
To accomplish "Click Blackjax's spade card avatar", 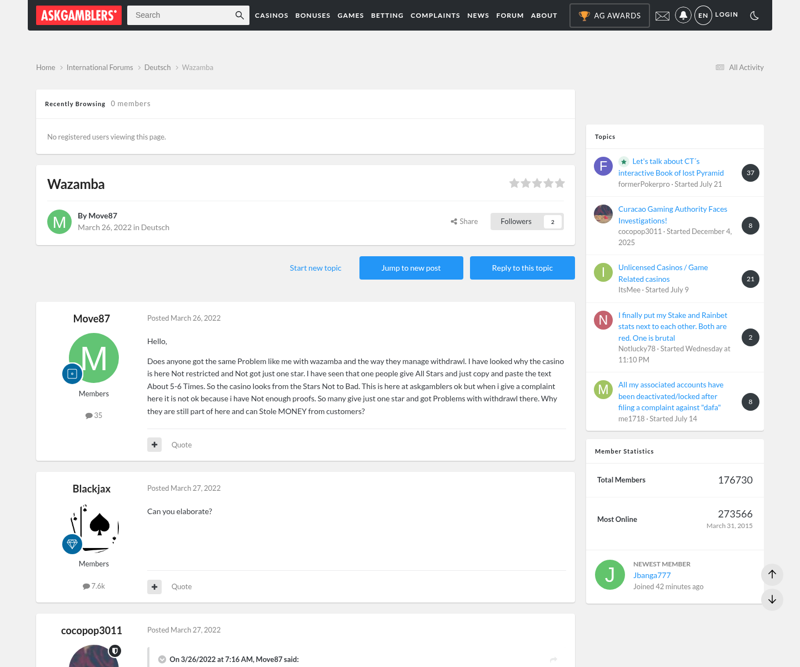I will coord(94,528).
